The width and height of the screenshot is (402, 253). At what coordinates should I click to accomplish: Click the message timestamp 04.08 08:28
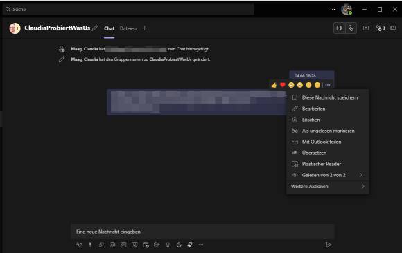(x=305, y=76)
